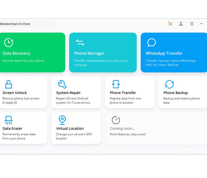Click 'Transfer data between your phone and computer' text
Viewport: 207px width, 178px height.
[x=101, y=63]
